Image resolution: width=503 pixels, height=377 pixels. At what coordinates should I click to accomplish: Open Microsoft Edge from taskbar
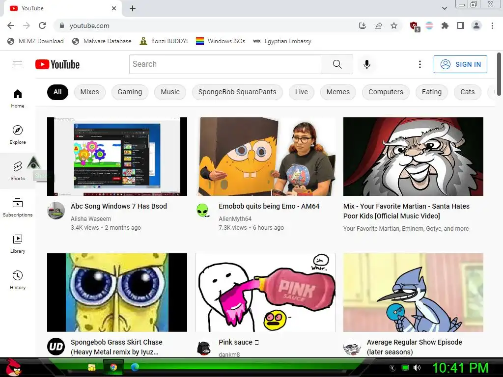click(x=135, y=367)
